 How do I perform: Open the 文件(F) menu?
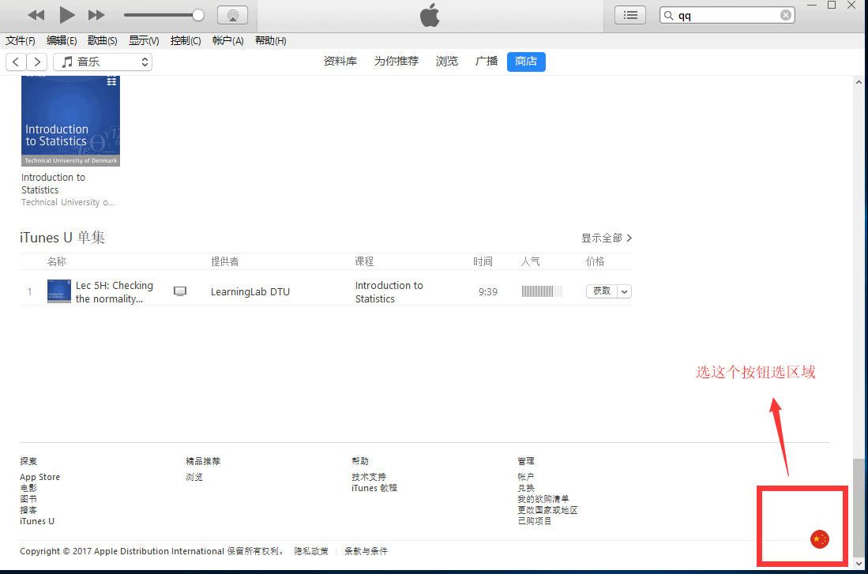(21, 40)
